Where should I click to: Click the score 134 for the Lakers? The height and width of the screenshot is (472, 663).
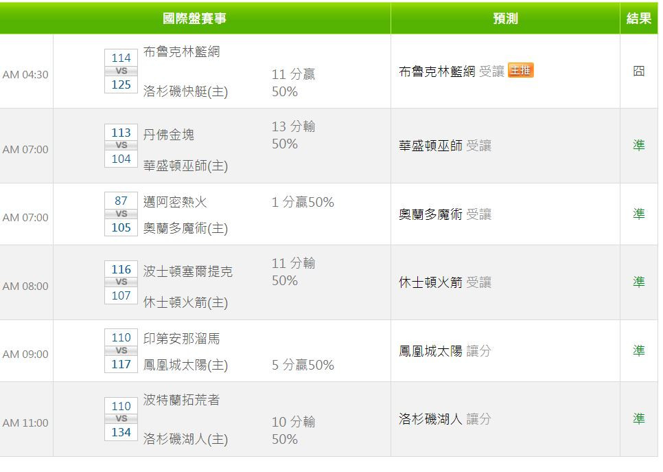click(x=121, y=432)
